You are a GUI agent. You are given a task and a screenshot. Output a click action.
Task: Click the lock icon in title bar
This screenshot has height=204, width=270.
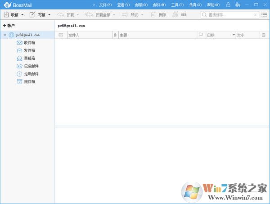click(228, 5)
